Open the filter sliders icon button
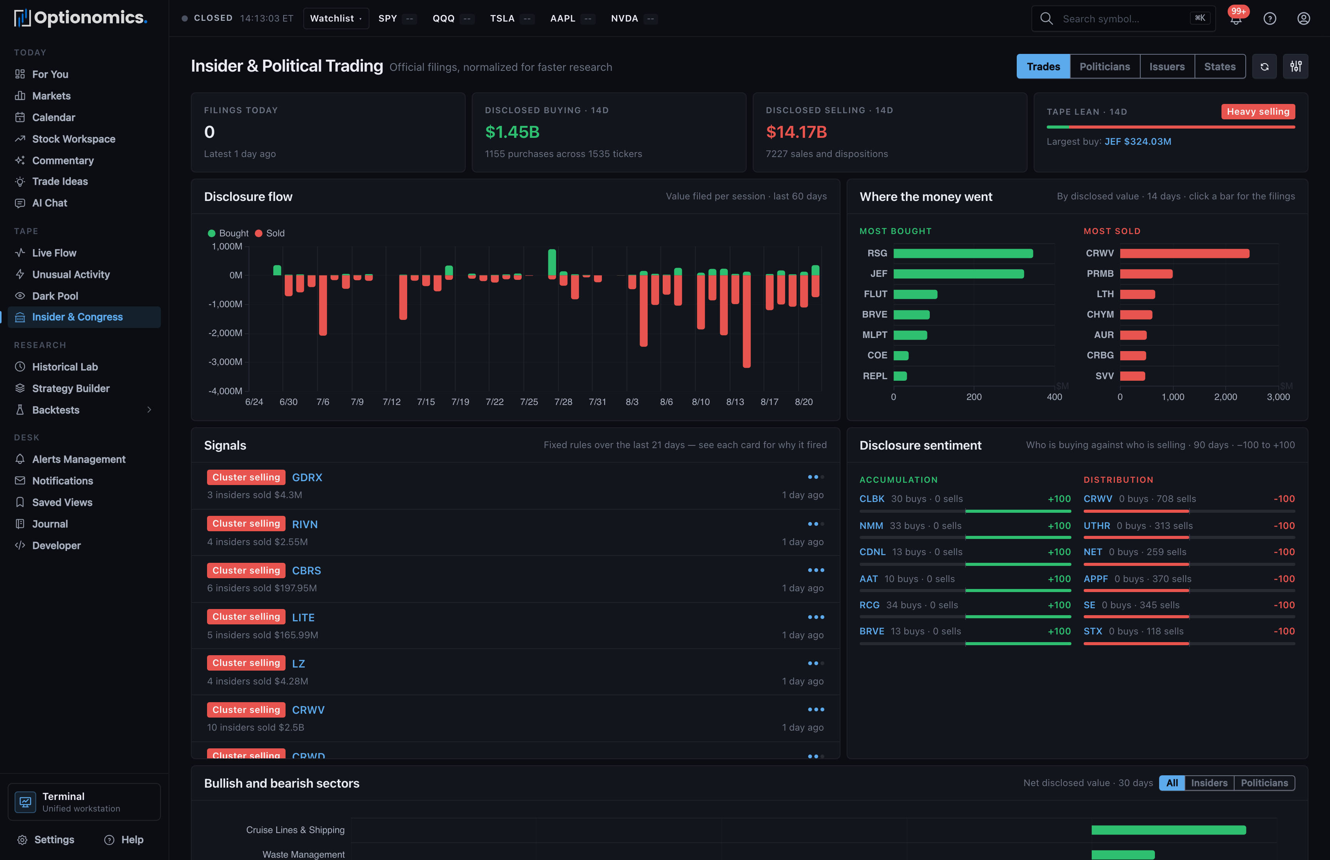This screenshot has width=1330, height=860. coord(1295,67)
